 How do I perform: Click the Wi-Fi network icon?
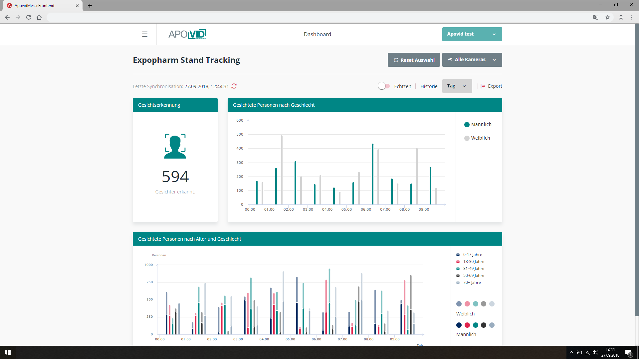tap(588, 352)
